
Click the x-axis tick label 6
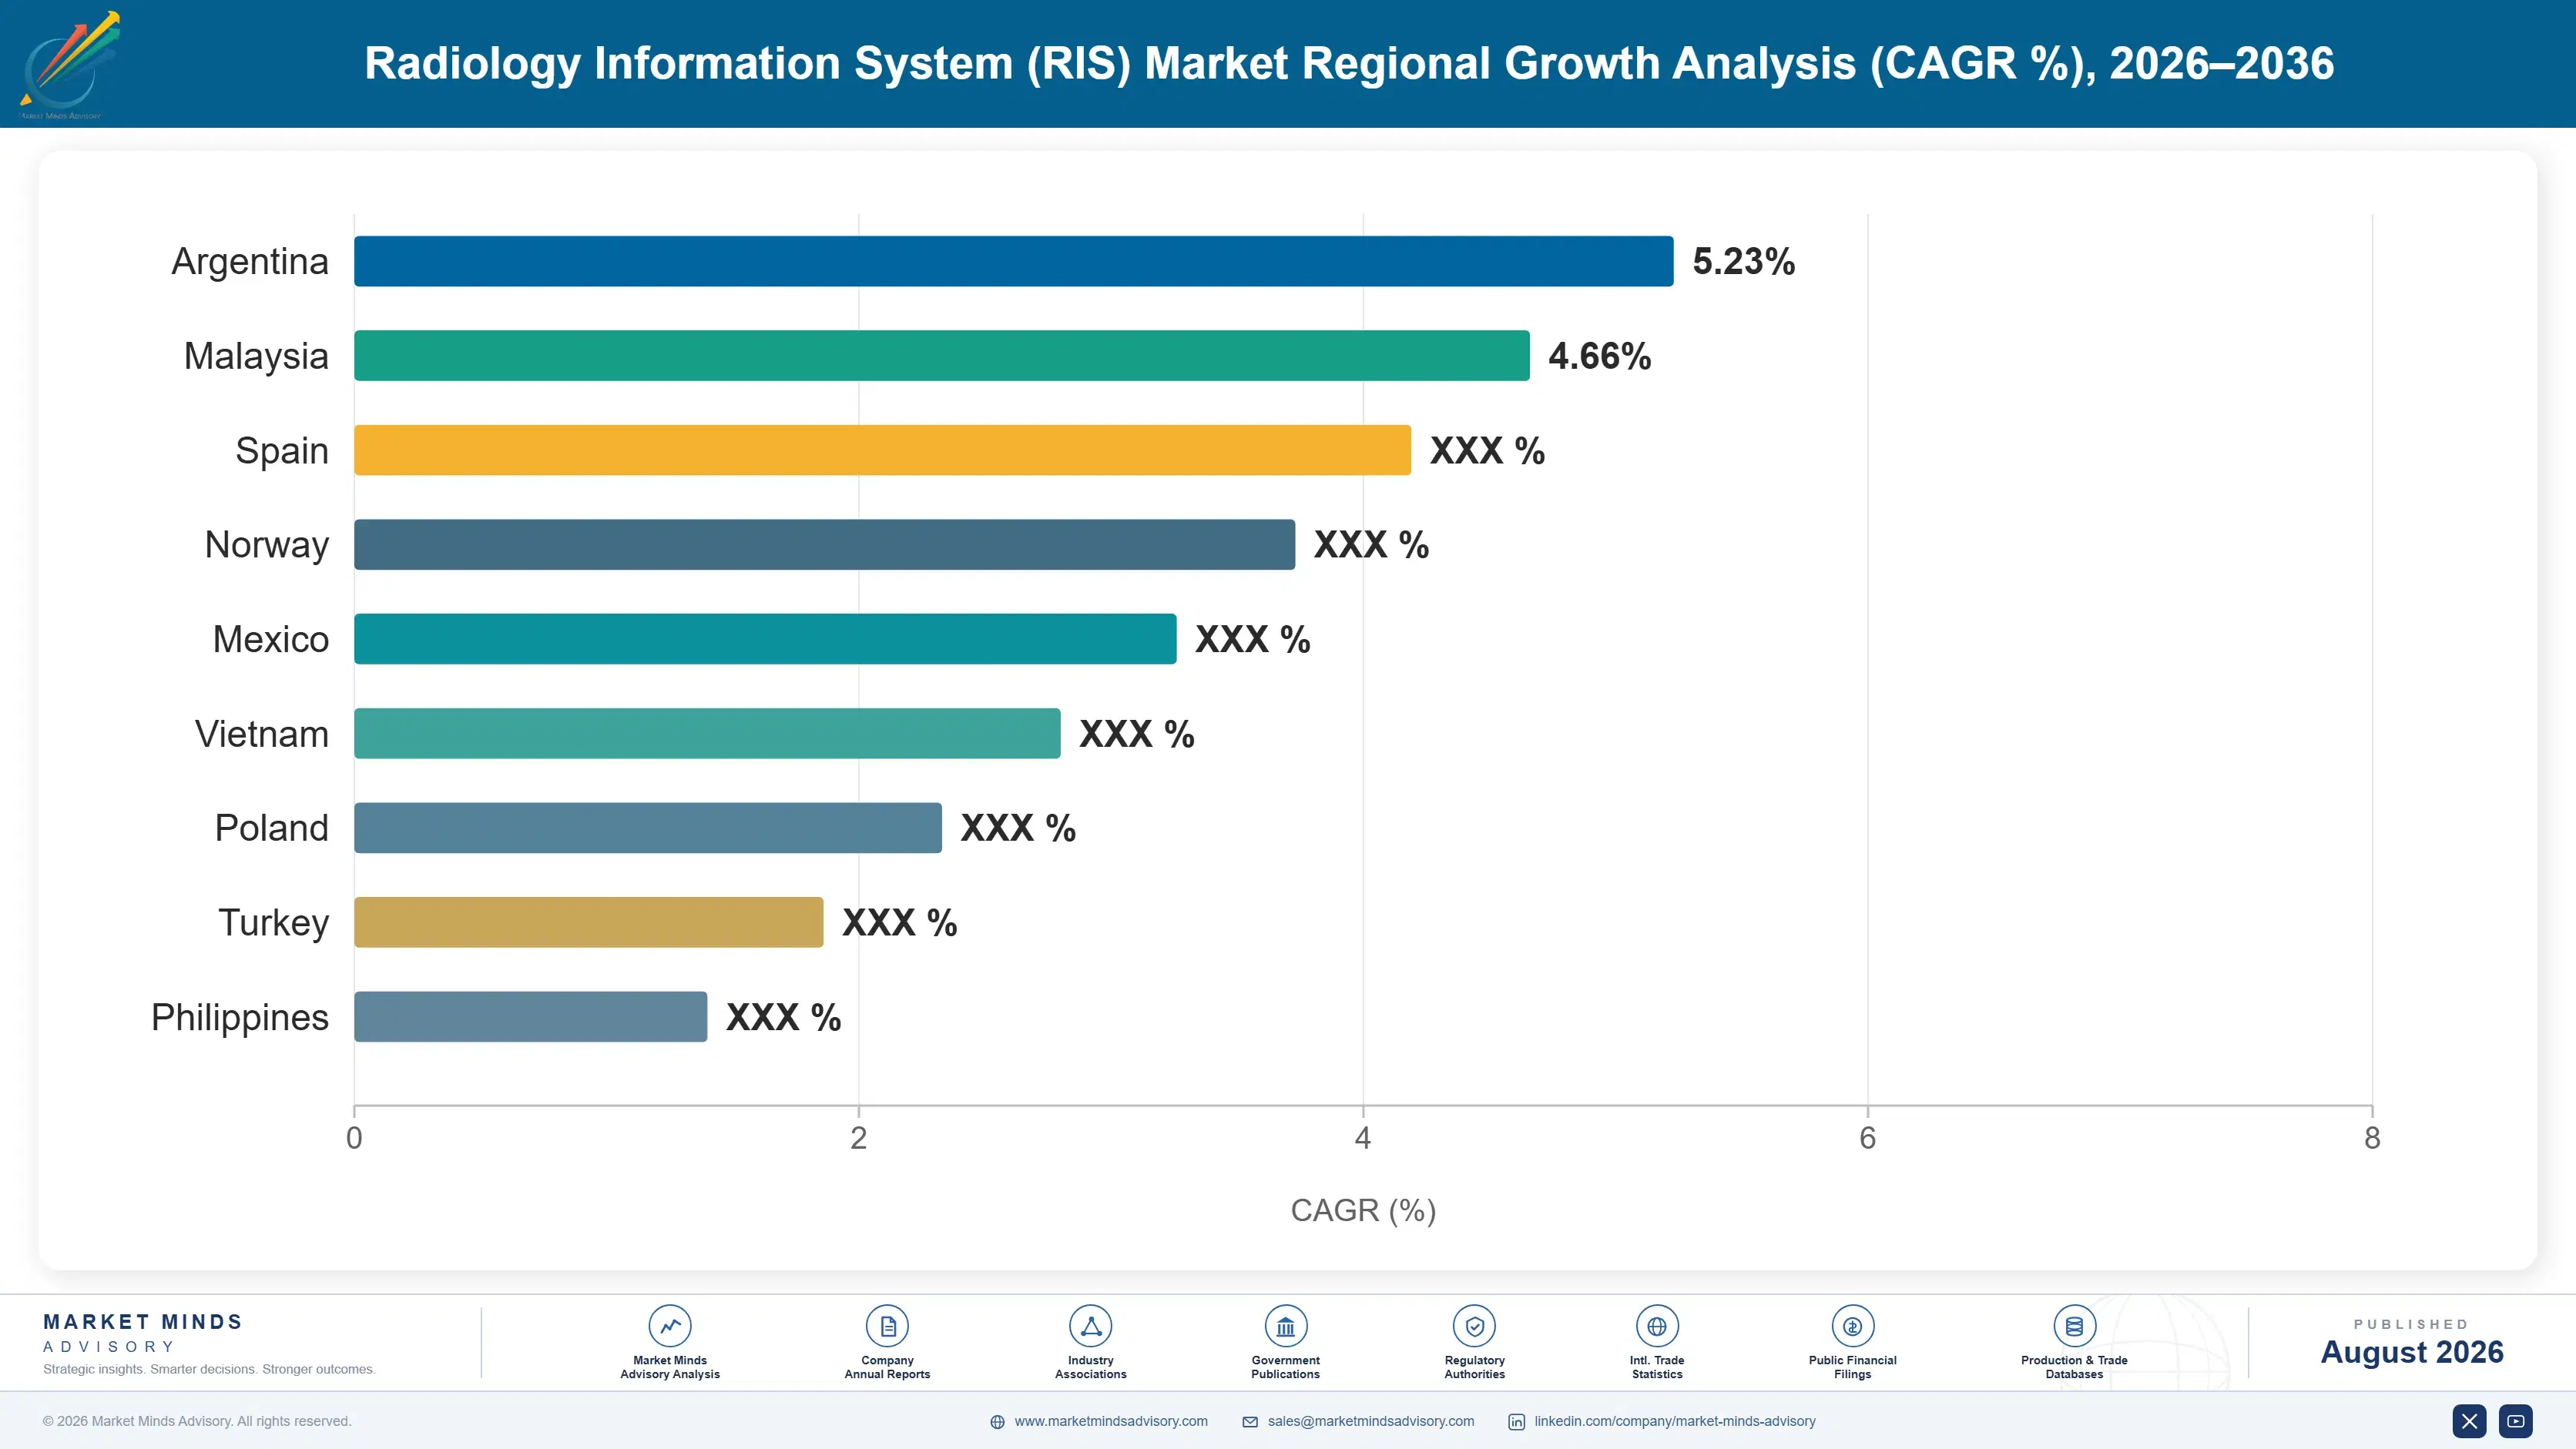point(1867,1138)
